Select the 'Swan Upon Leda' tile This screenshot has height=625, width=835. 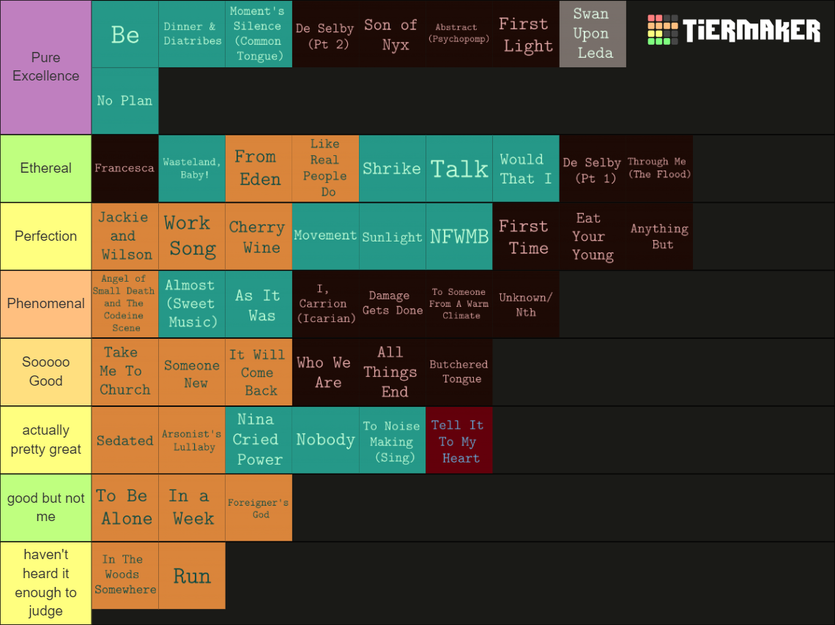(x=593, y=34)
